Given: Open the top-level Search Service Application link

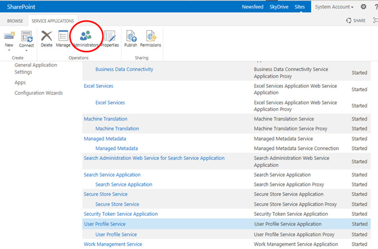Looking at the screenshot, I should coord(112,175).
